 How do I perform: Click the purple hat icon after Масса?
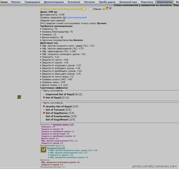pyautogui.click(x=110, y=8)
